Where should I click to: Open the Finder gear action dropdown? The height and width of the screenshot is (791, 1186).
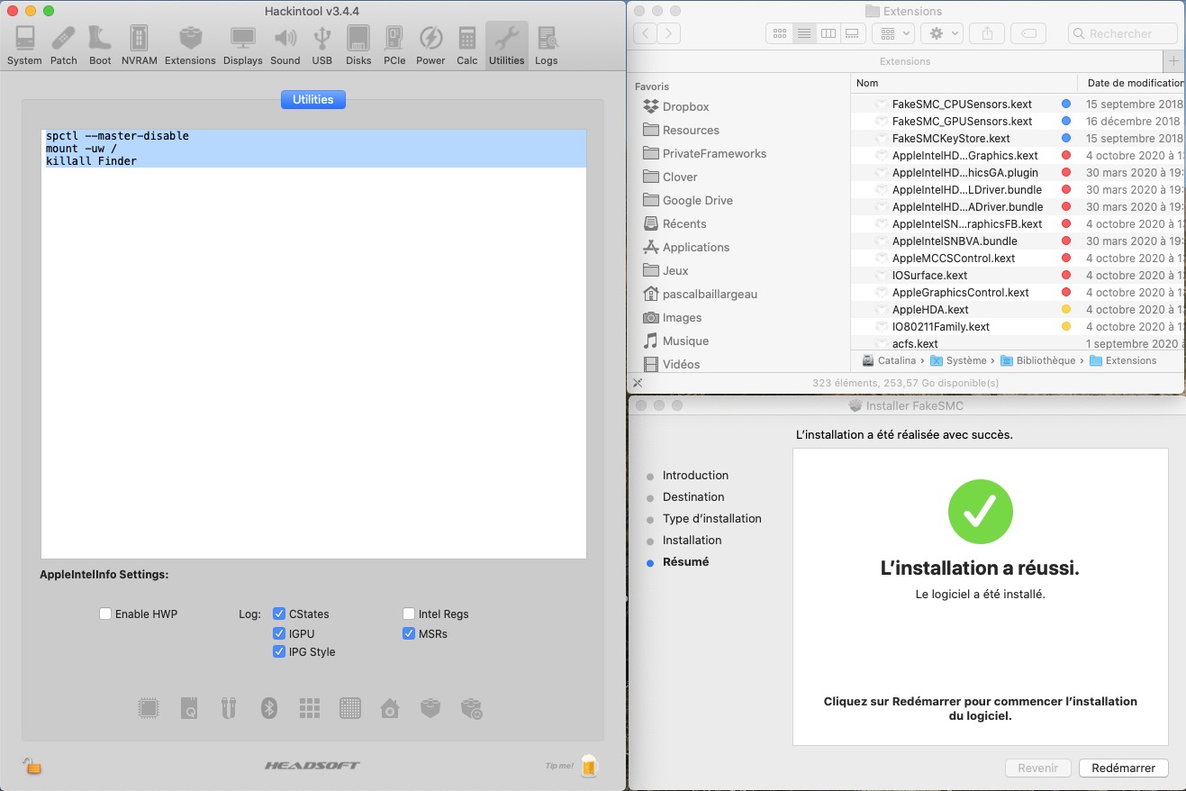tap(942, 33)
